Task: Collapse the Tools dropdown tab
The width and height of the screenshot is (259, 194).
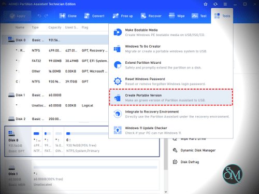Action: point(222,16)
